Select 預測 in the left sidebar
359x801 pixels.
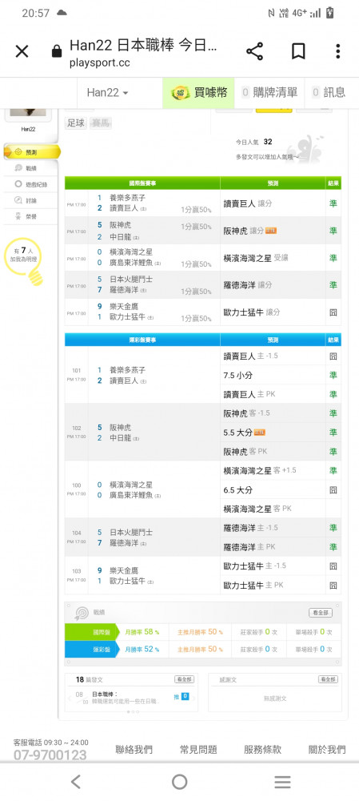click(x=32, y=152)
